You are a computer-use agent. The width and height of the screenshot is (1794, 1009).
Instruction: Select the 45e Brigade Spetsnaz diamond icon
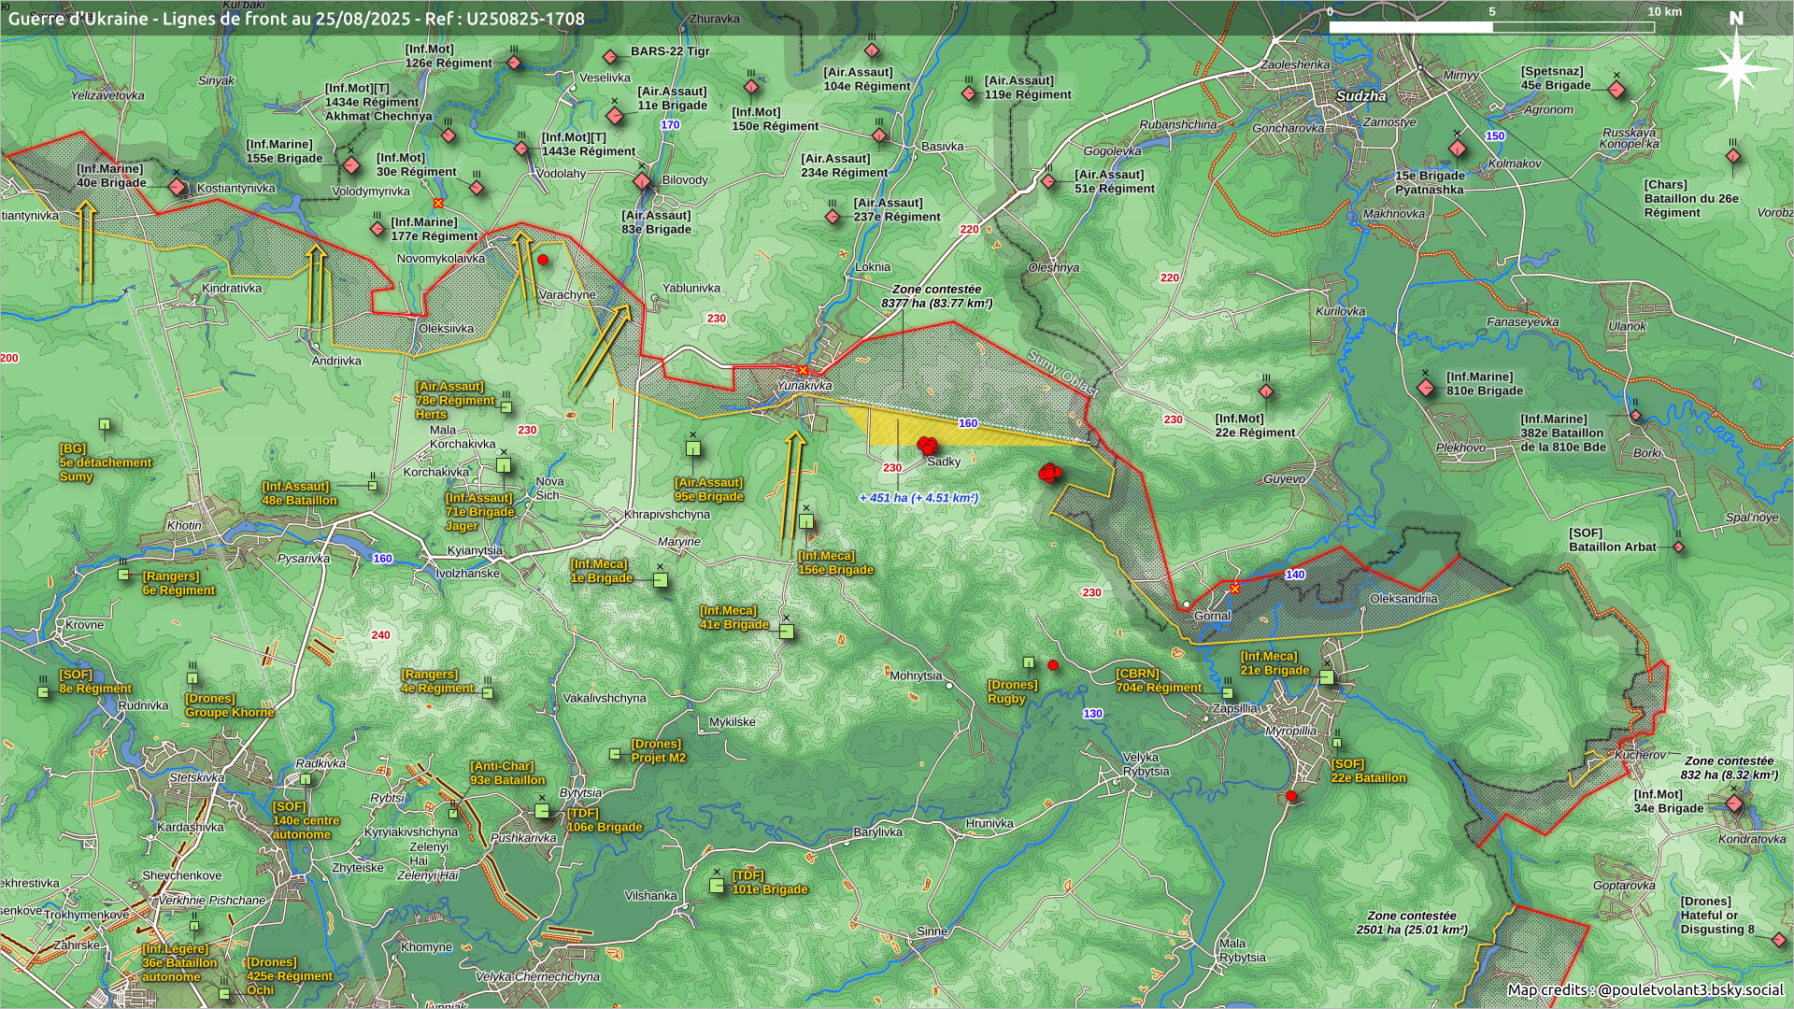(x=1617, y=90)
